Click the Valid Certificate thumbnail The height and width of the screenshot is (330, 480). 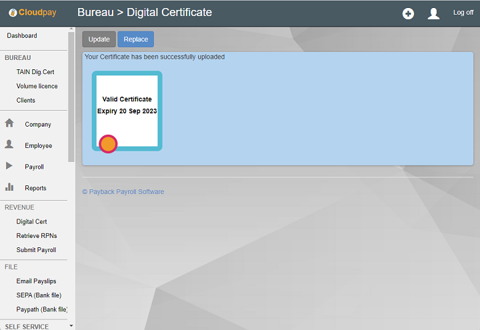click(127, 110)
